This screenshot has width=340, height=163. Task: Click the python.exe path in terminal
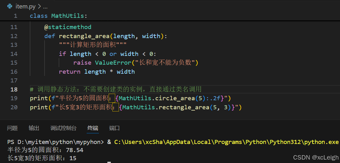pos(227,142)
